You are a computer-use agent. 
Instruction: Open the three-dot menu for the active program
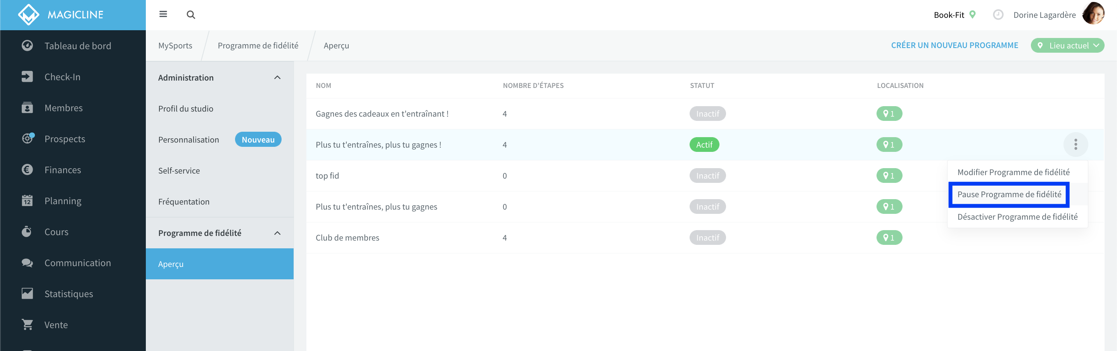point(1076,144)
